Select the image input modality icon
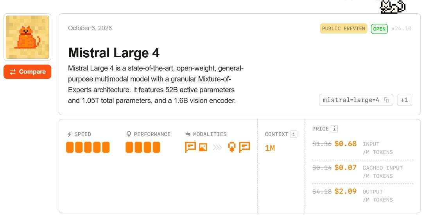423x217 pixels. point(203,147)
